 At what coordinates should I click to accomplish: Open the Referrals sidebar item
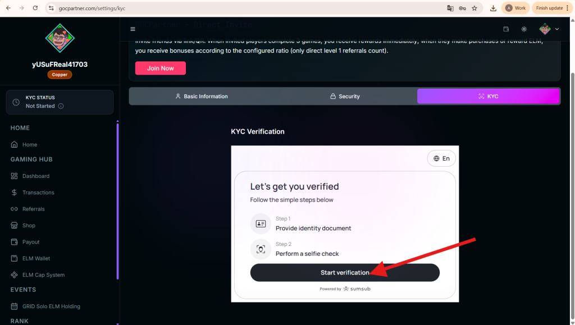coord(33,209)
